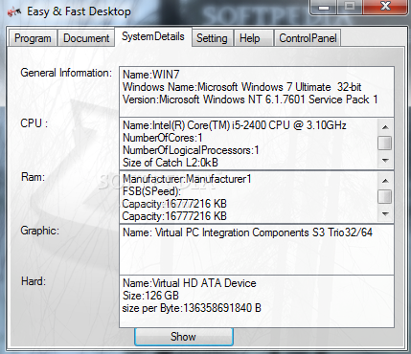This screenshot has height=354, width=411.
Task: Minimize the Easy & Fast Desktop window
Action: 324,7
